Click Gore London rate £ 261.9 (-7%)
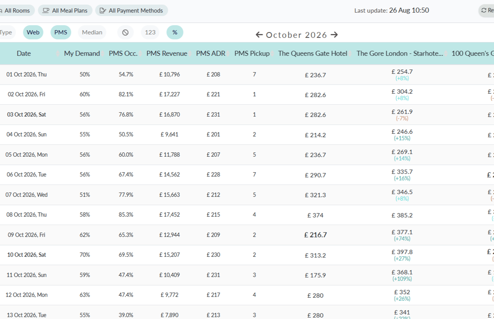Image resolution: width=494 pixels, height=319 pixels. point(402,115)
